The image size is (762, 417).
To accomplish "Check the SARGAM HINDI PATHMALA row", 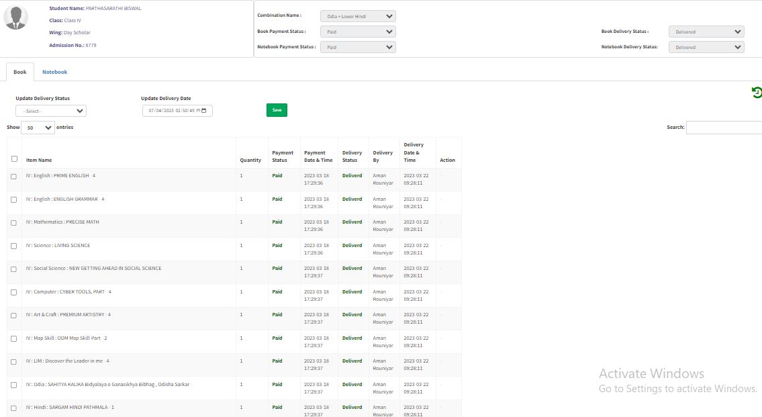I will click(14, 408).
